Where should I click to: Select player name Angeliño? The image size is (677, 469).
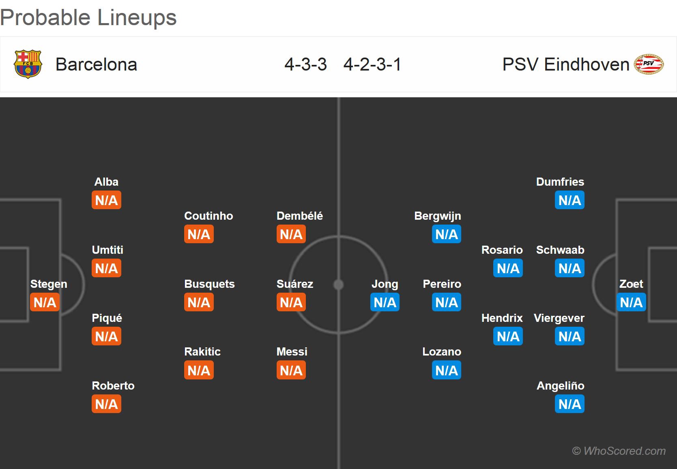pyautogui.click(x=560, y=385)
